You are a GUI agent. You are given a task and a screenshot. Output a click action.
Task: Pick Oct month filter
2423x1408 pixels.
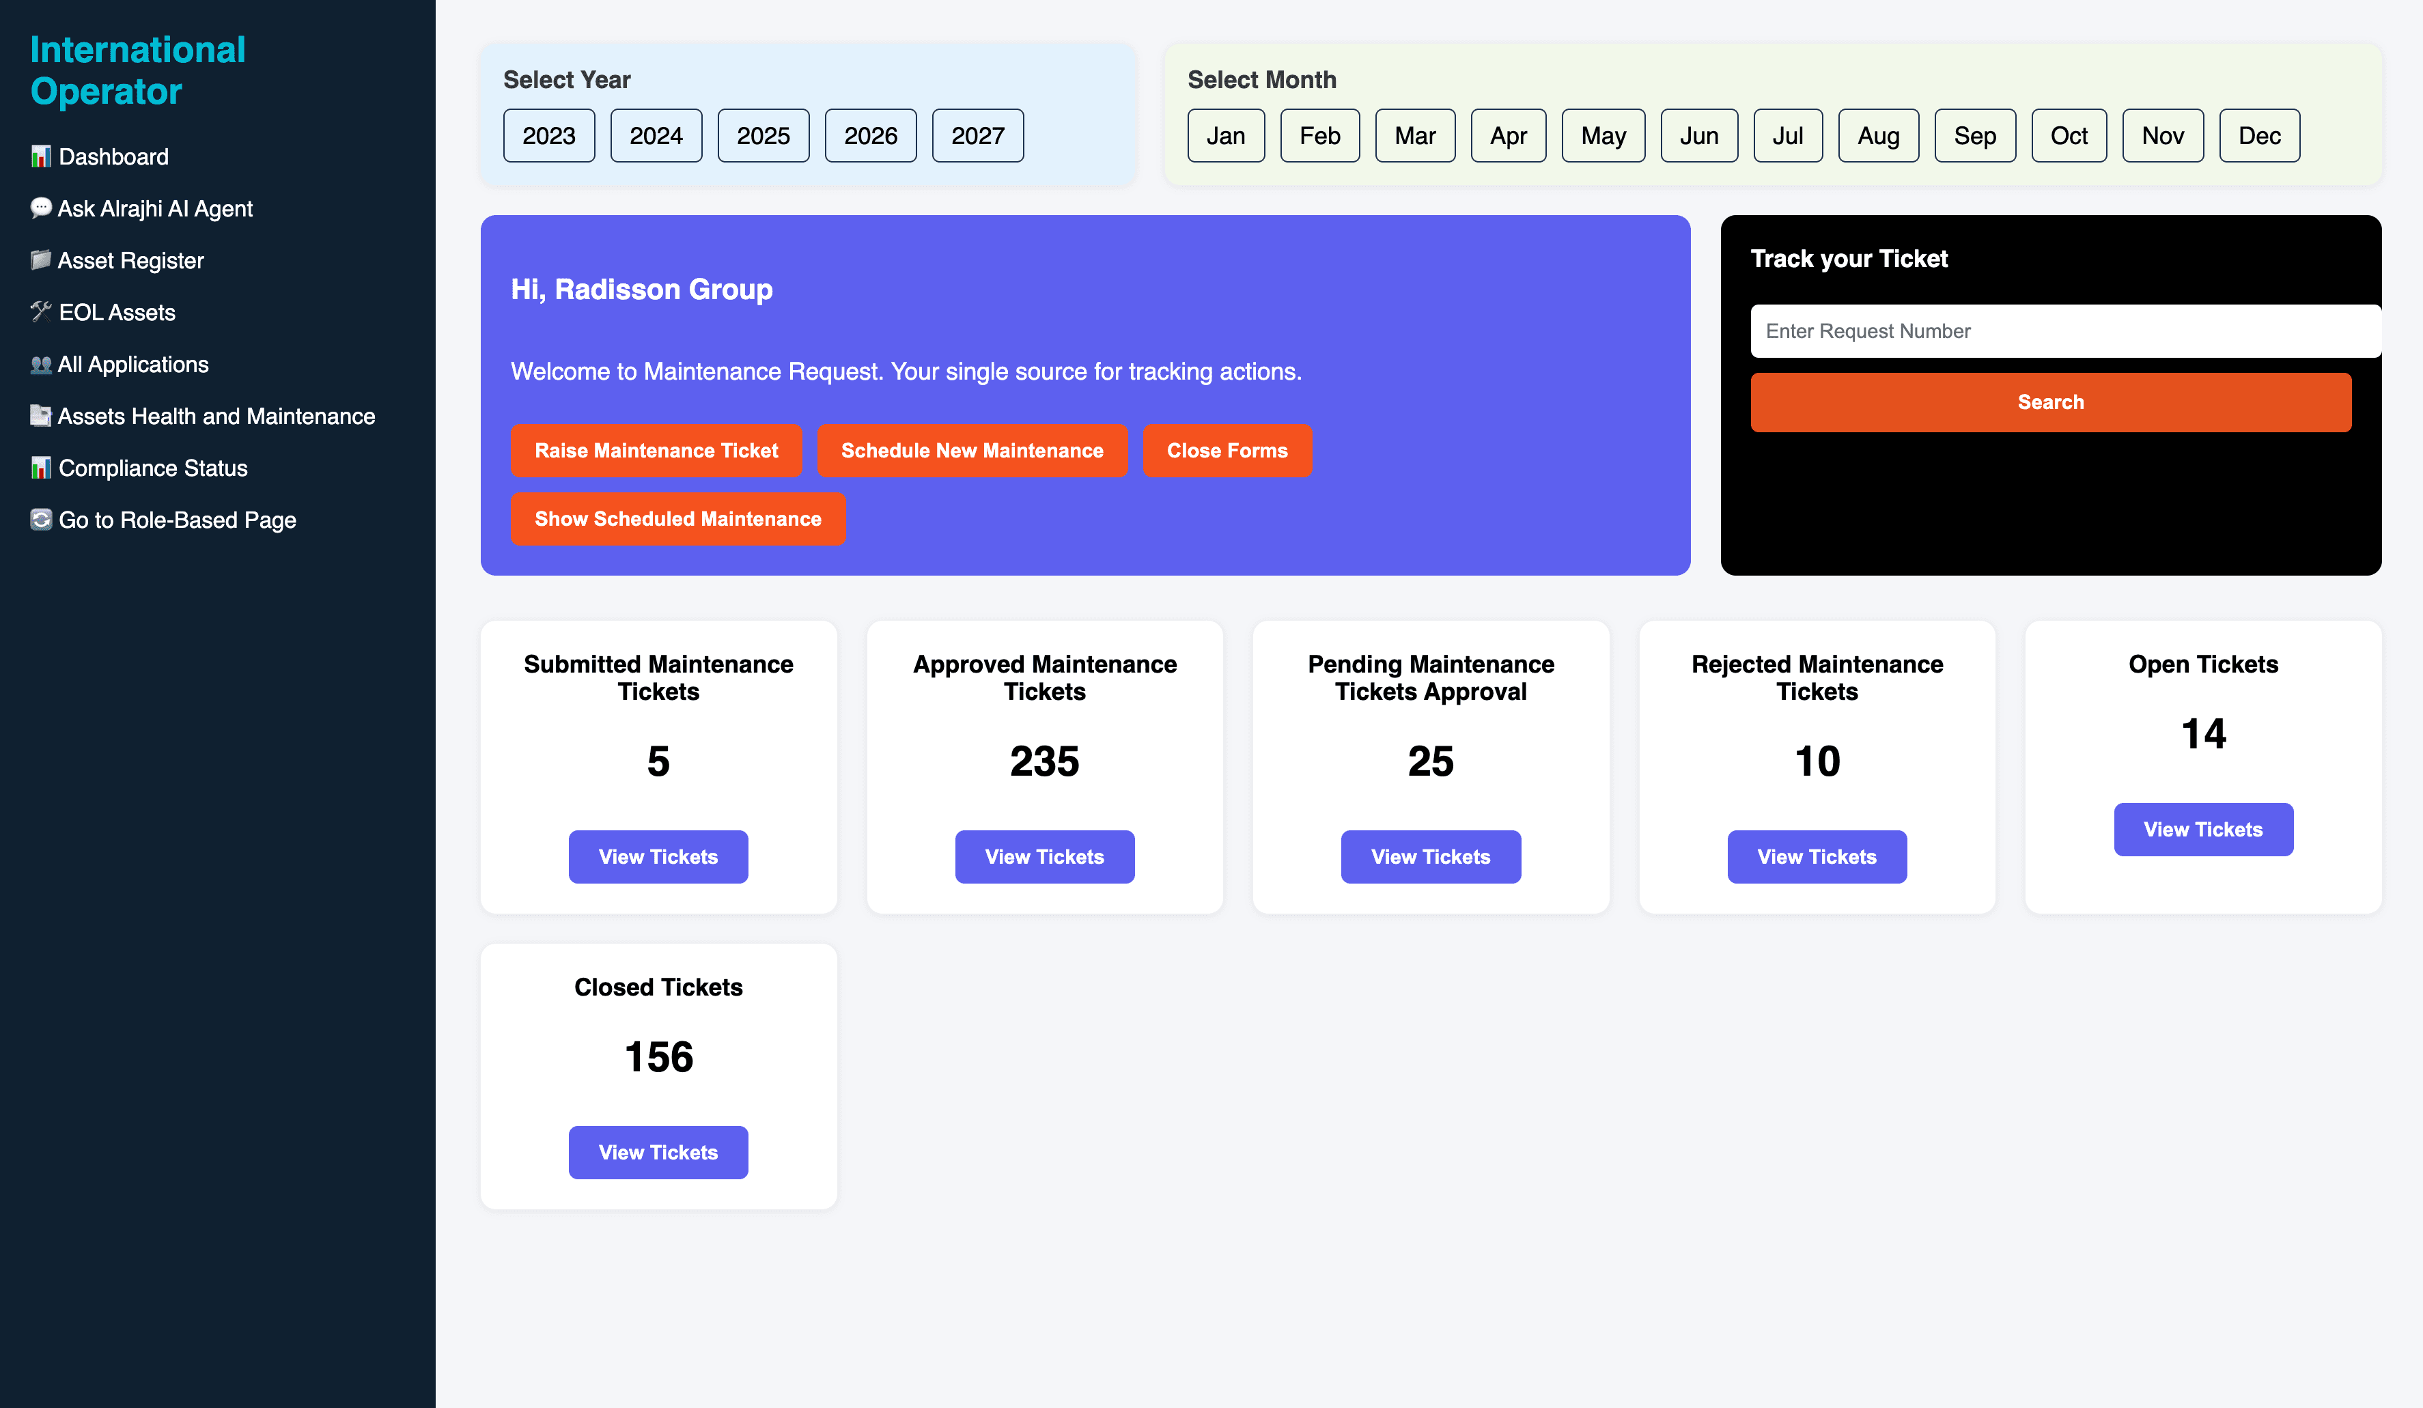pyautogui.click(x=2069, y=135)
